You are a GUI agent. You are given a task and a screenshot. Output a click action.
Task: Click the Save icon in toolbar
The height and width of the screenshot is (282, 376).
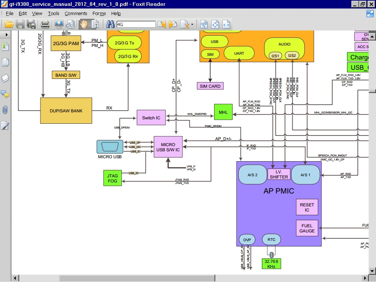click(x=20, y=24)
